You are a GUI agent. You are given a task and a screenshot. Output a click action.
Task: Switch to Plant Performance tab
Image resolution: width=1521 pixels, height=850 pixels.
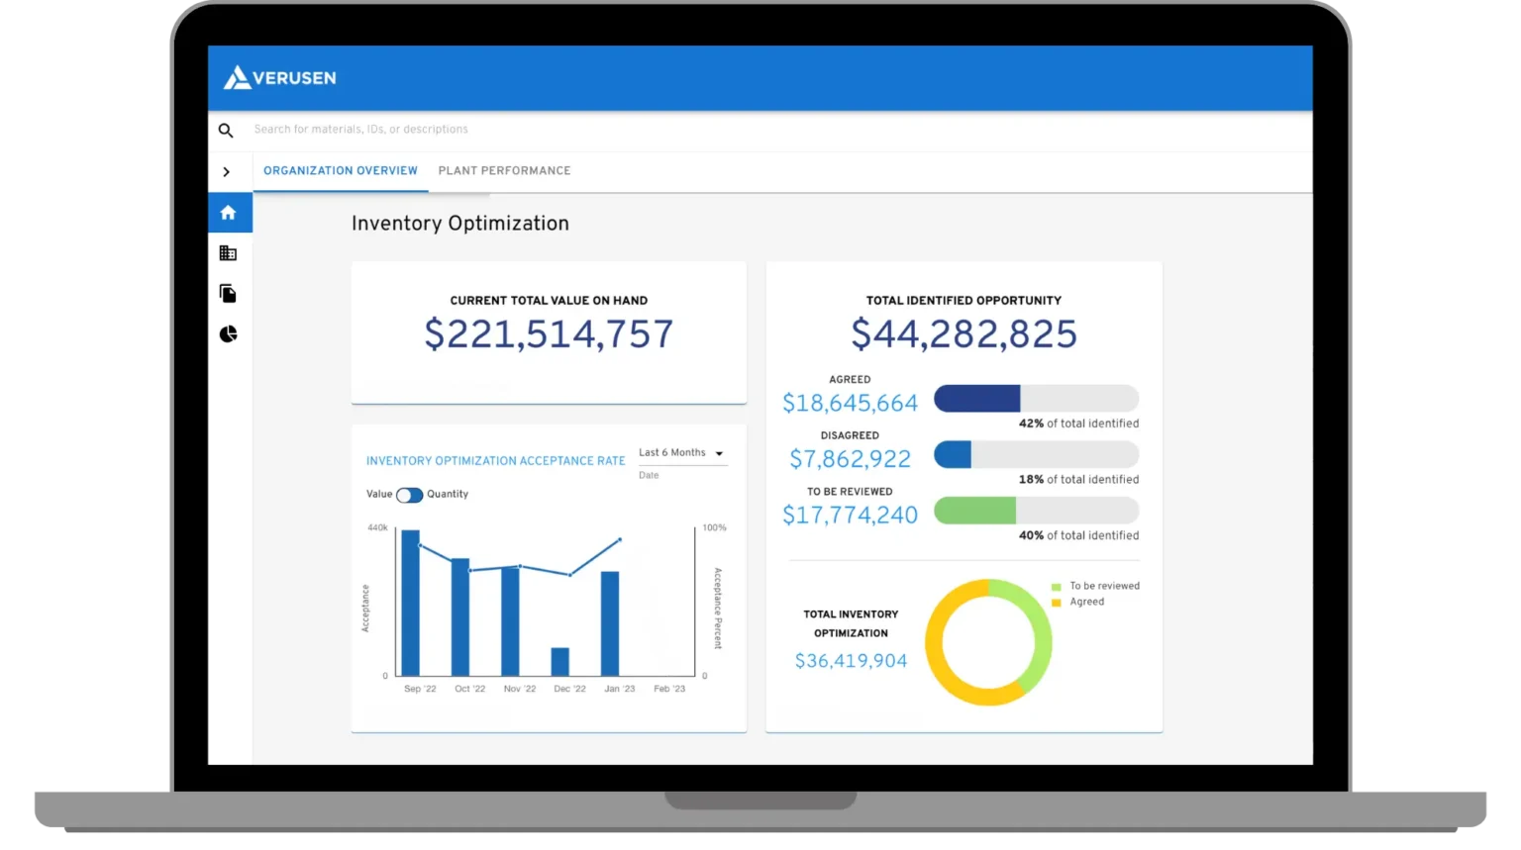click(504, 171)
